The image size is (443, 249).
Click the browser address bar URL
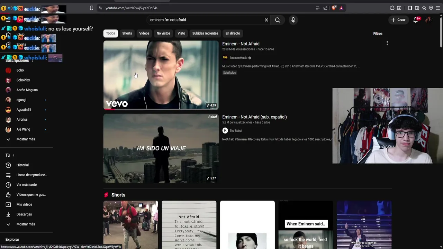click(x=132, y=8)
